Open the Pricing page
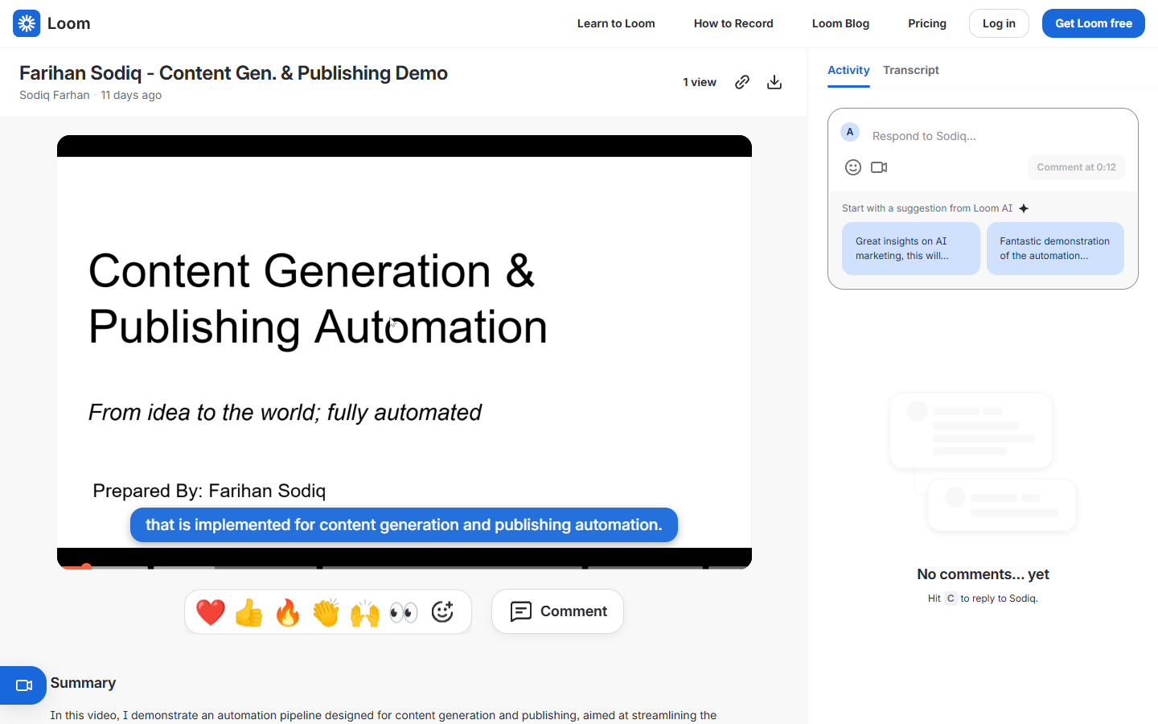Viewport: 1158px width, 724px height. pyautogui.click(x=927, y=23)
